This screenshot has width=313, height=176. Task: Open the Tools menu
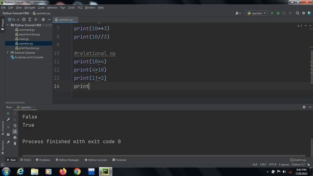pos(71,8)
